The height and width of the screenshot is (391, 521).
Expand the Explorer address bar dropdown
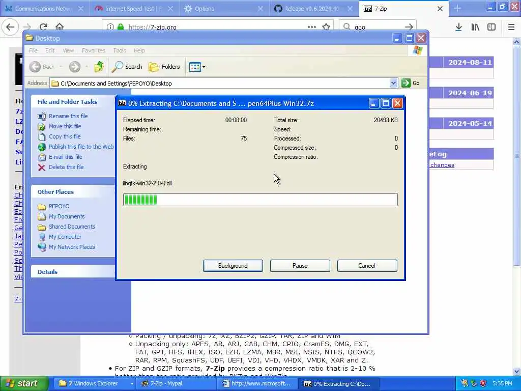point(393,83)
